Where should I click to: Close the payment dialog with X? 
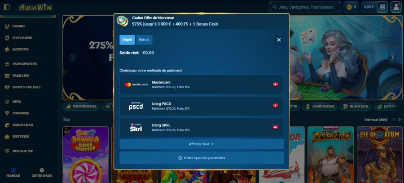tap(279, 40)
